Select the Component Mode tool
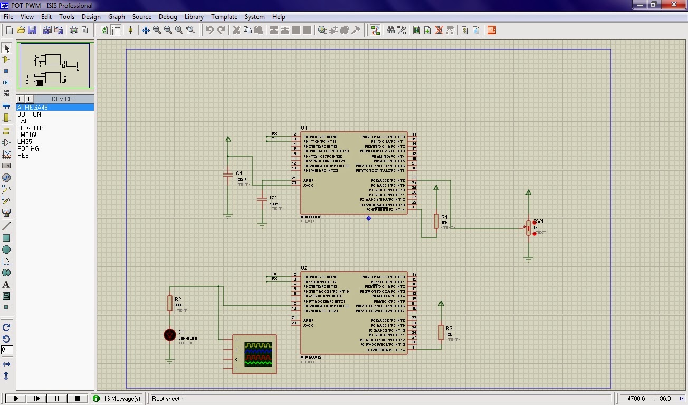688x405 pixels. [7, 59]
